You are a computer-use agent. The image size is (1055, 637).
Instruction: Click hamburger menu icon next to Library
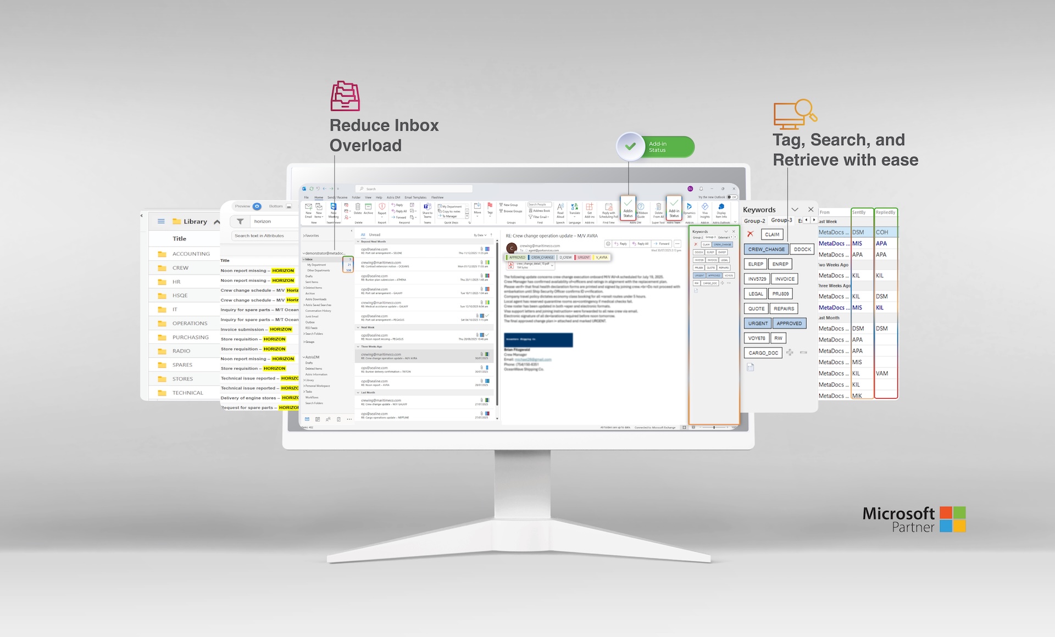(161, 221)
